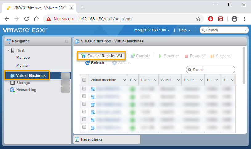Select the VBOX01.fritz.box - VMware ESXi tab
This screenshot has width=251, height=149.
pyautogui.click(x=39, y=8)
